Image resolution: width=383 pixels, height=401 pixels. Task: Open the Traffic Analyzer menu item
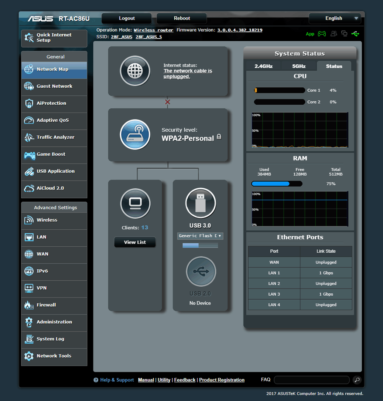[x=54, y=137]
